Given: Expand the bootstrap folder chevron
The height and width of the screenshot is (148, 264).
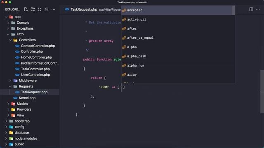Looking at the screenshot, I should point(6,121).
